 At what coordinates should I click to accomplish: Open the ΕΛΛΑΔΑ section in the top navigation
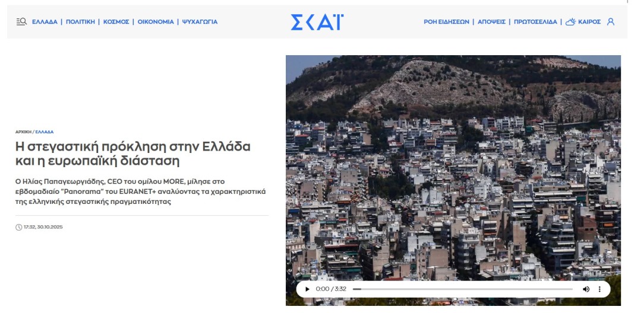[x=45, y=22]
